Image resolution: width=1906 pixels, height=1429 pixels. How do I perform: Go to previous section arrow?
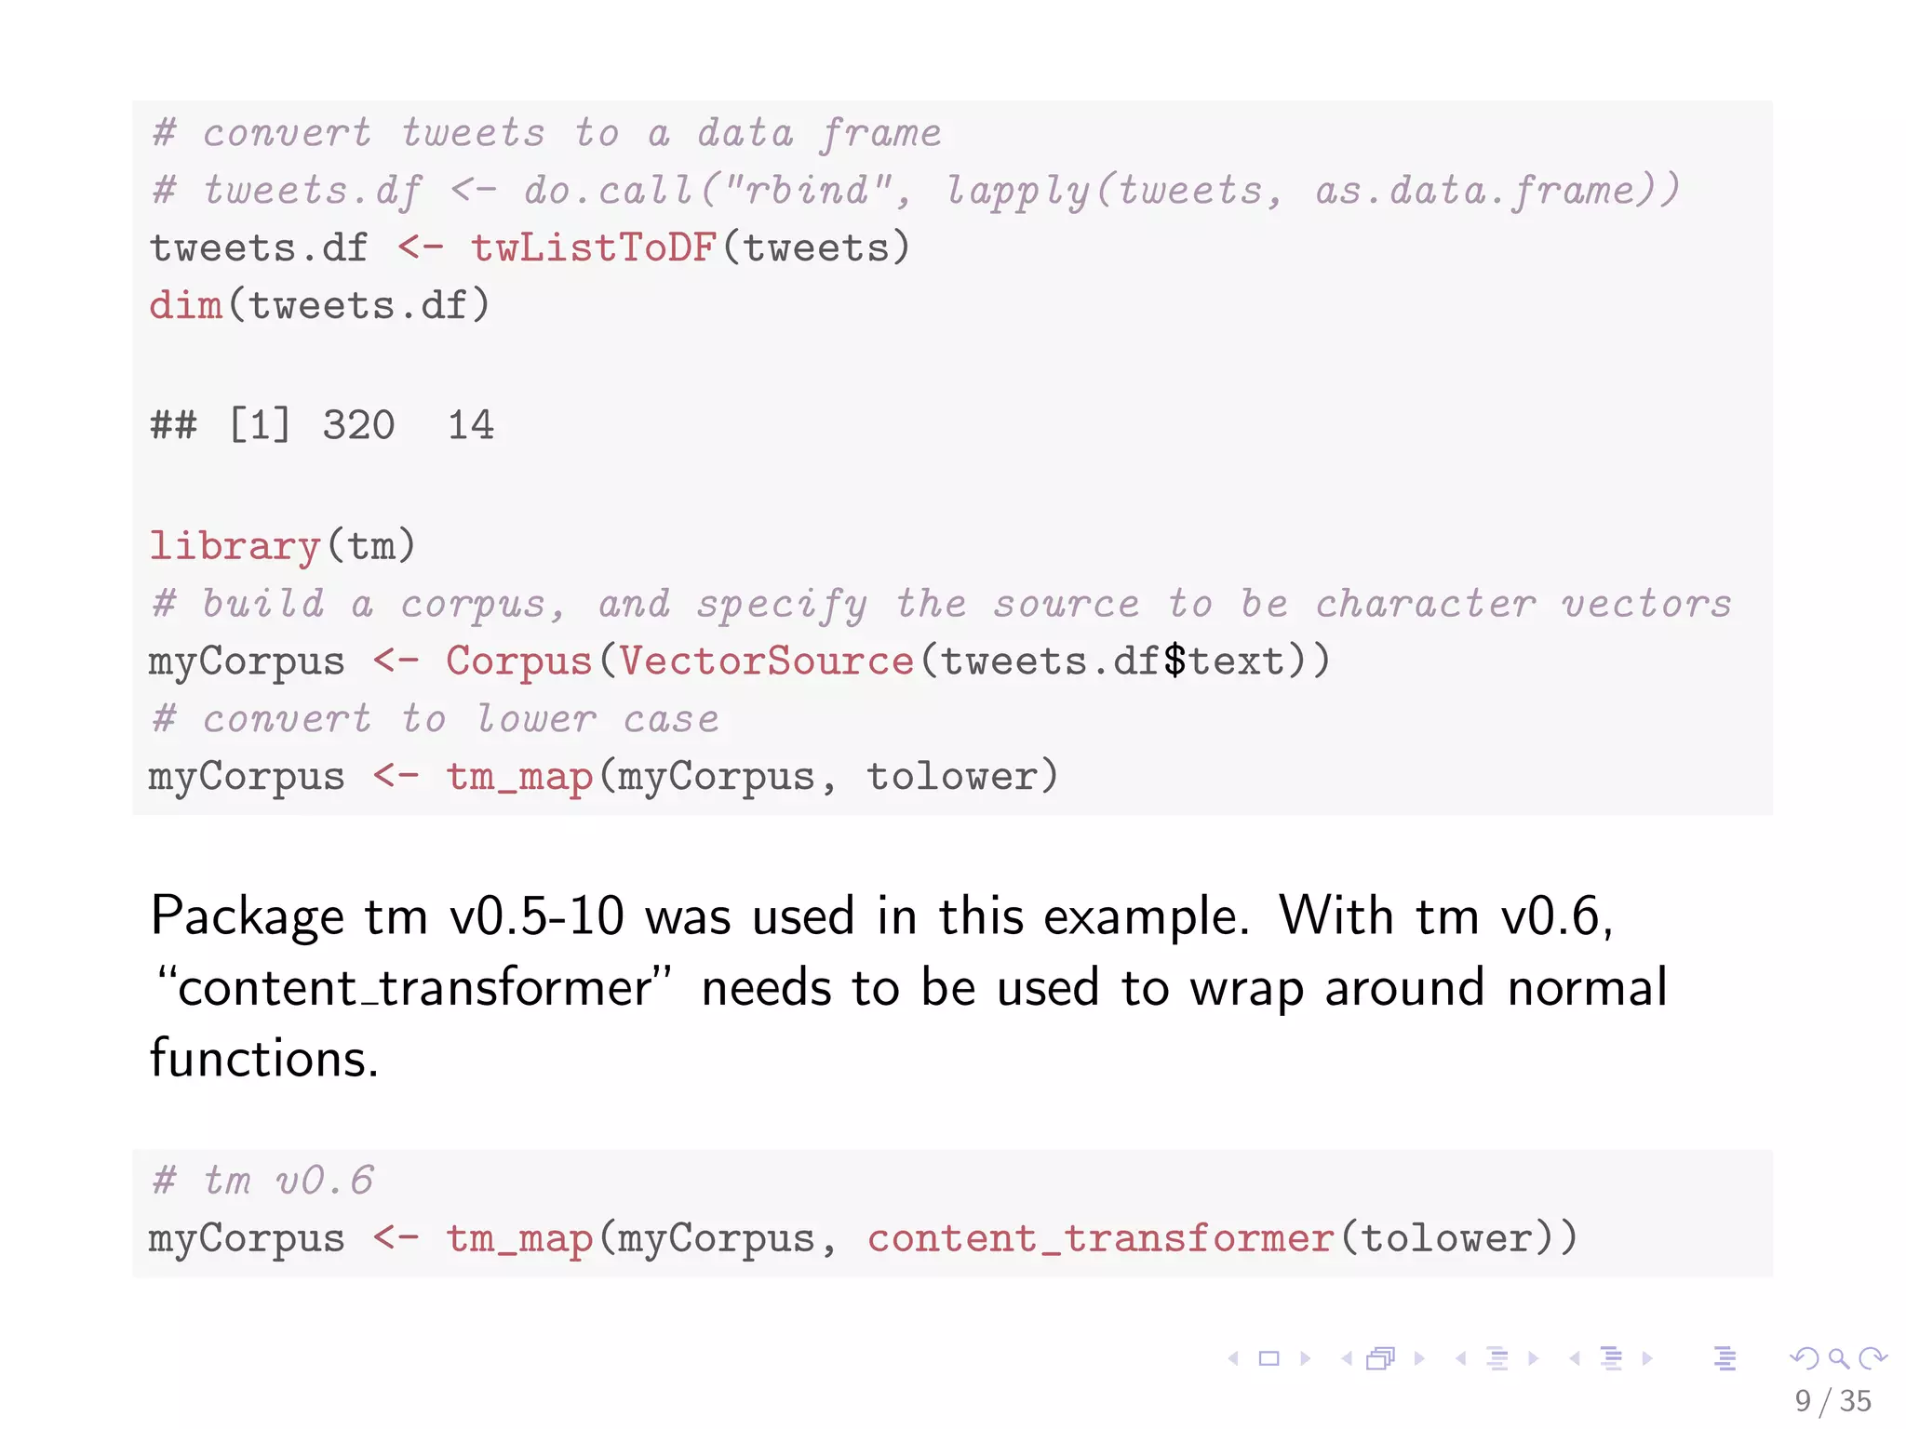pos(1574,1358)
